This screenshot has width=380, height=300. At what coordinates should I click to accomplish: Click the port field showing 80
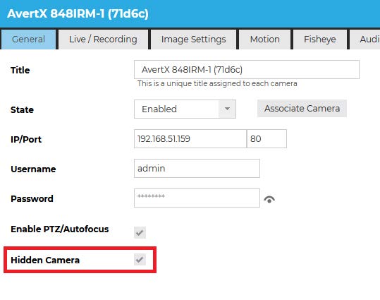(x=266, y=139)
